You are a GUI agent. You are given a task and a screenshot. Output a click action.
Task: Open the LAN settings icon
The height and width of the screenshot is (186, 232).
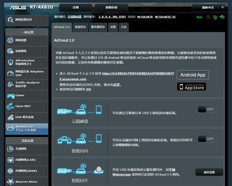pyautogui.click(x=11, y=160)
